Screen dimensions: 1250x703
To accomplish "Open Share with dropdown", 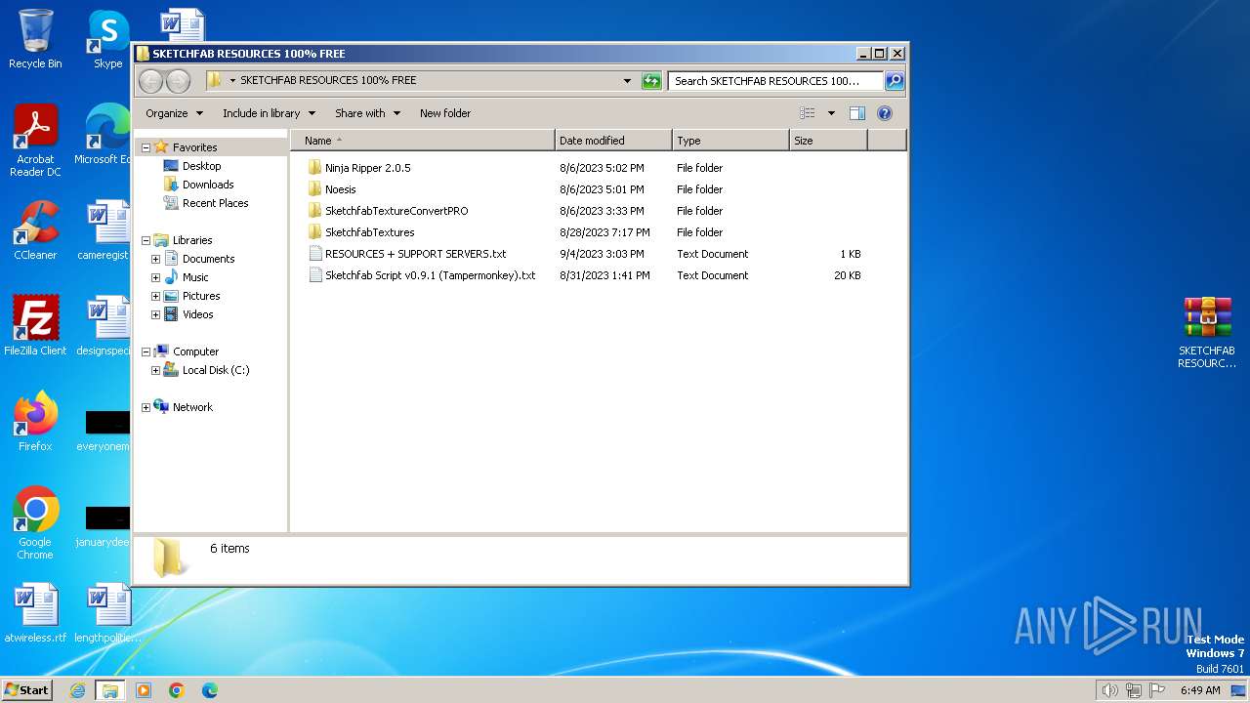I will click(367, 113).
